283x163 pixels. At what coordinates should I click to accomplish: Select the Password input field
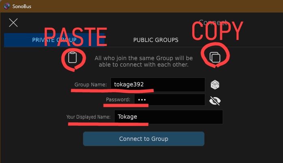point(170,100)
